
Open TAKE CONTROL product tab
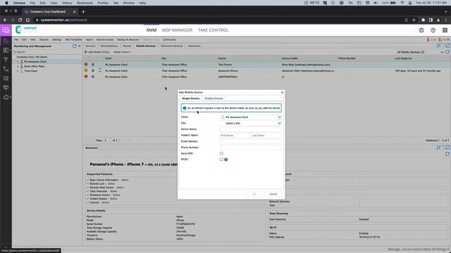click(213, 30)
